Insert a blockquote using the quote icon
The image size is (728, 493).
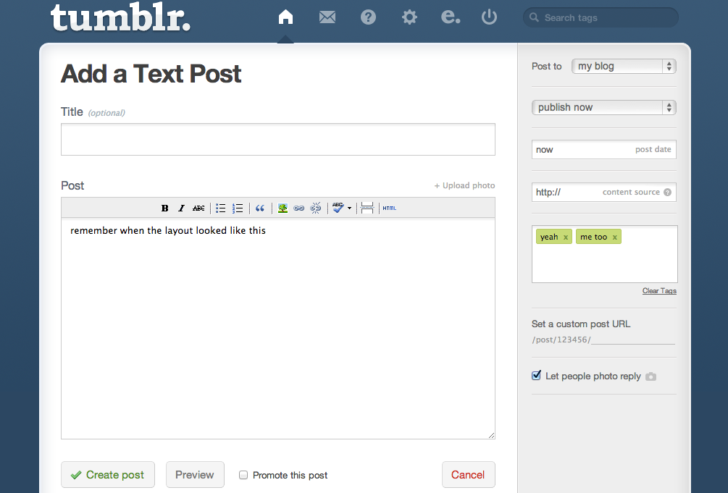[260, 208]
